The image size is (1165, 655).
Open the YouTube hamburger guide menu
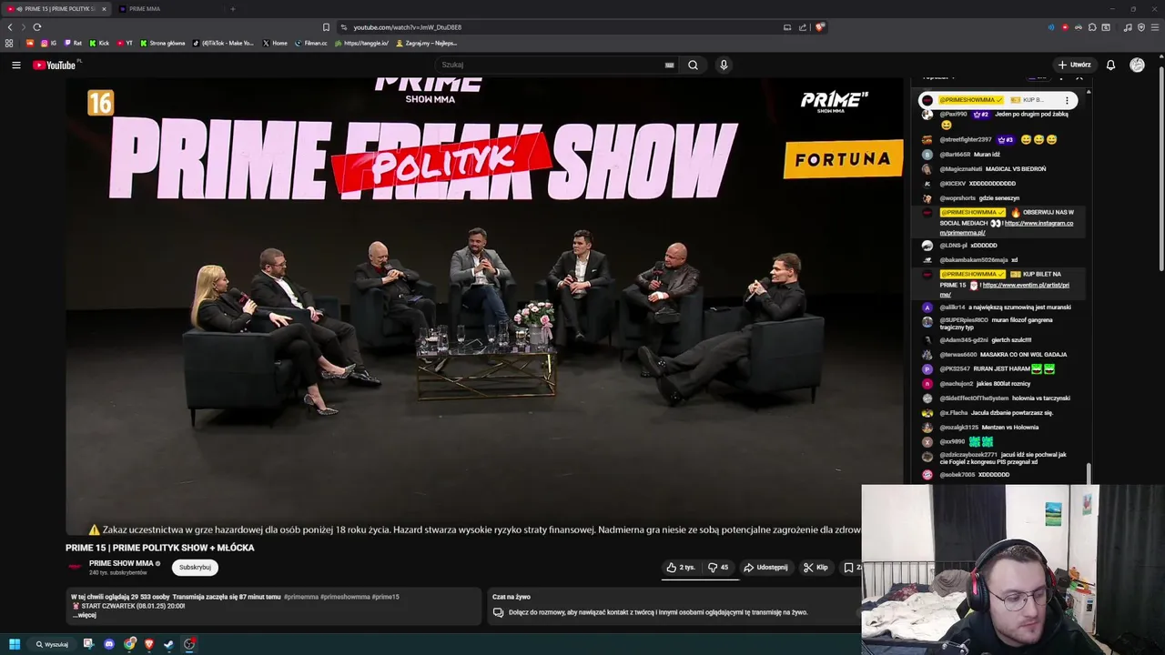pyautogui.click(x=16, y=65)
